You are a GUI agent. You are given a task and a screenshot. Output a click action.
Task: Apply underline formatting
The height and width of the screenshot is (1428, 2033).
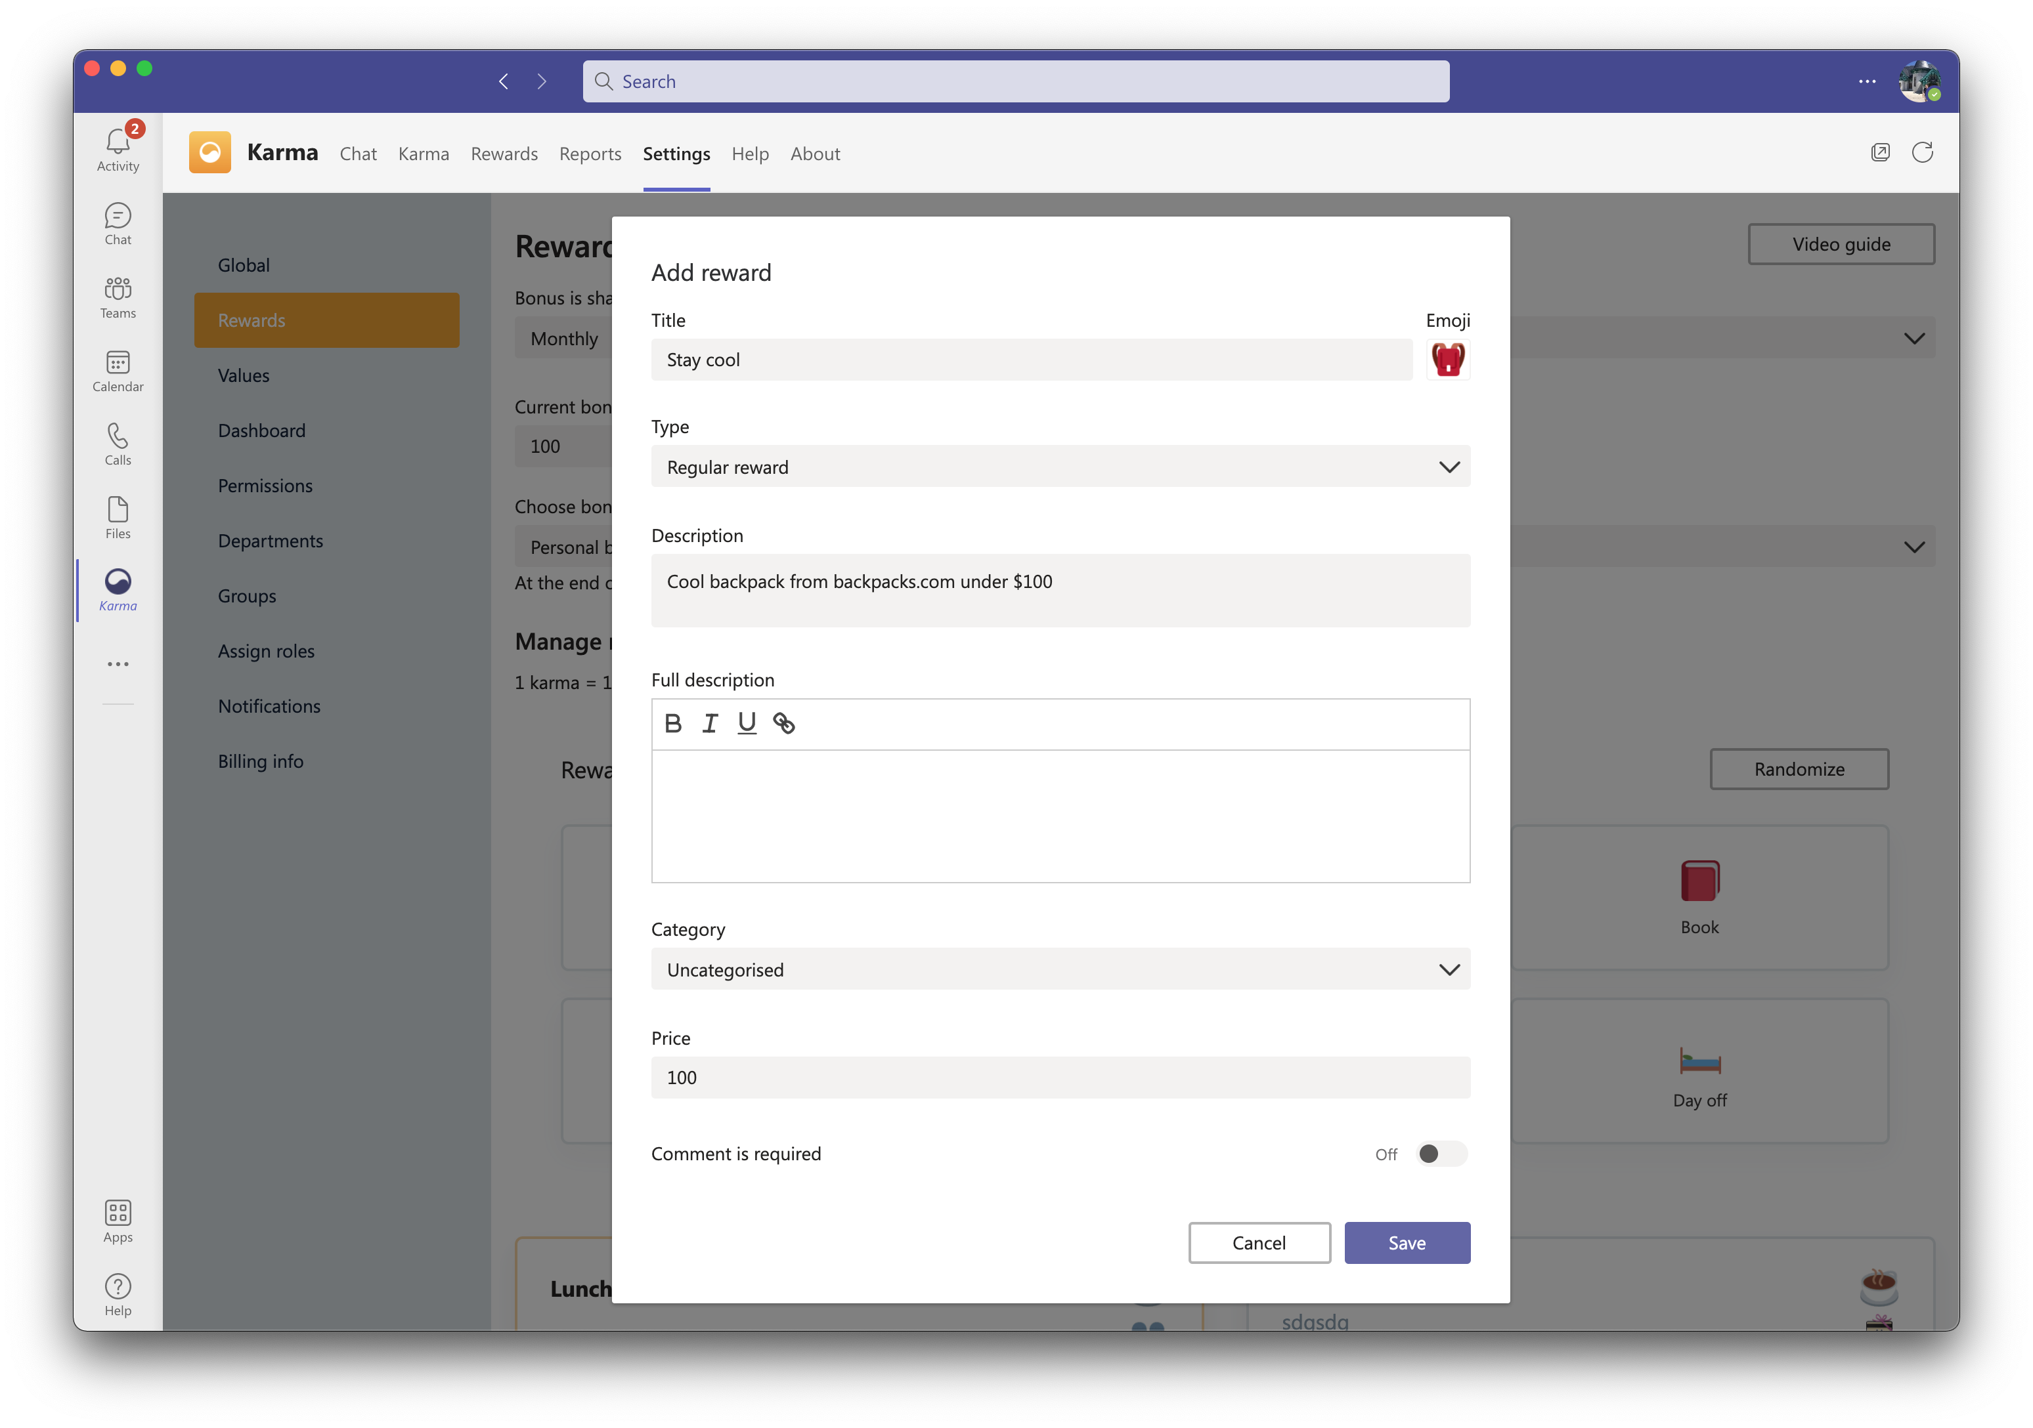pyautogui.click(x=747, y=724)
